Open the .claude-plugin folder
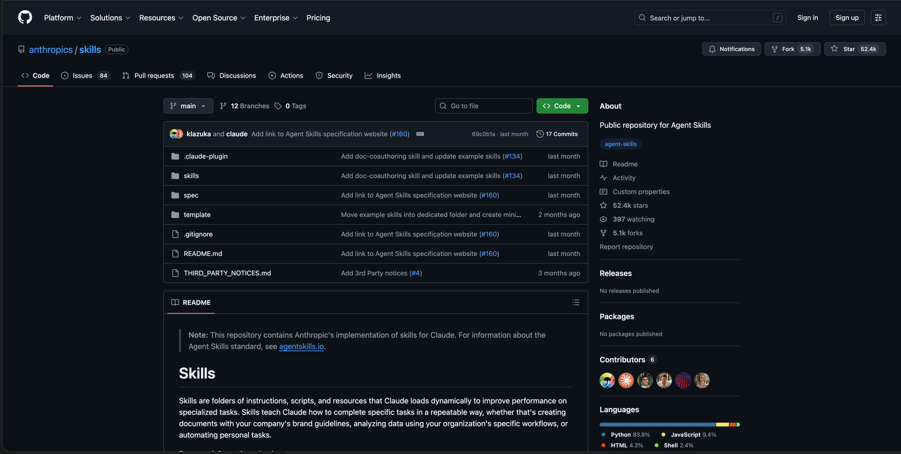The height and width of the screenshot is (454, 901). [x=205, y=156]
